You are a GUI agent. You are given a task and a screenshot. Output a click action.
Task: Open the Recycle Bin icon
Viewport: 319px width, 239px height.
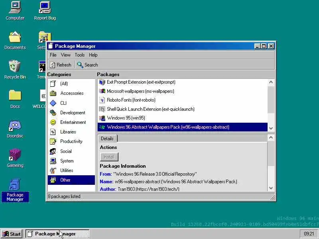(x=15, y=70)
